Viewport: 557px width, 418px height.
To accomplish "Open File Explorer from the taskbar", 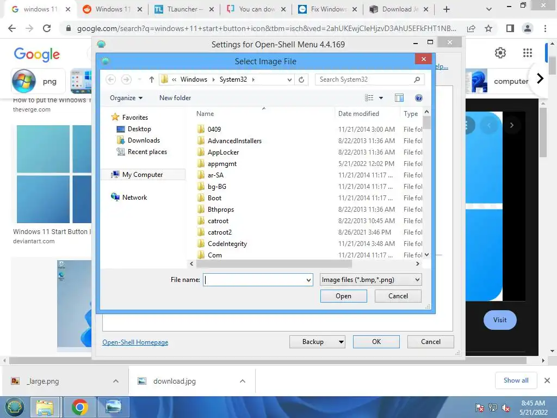I will pyautogui.click(x=45, y=407).
